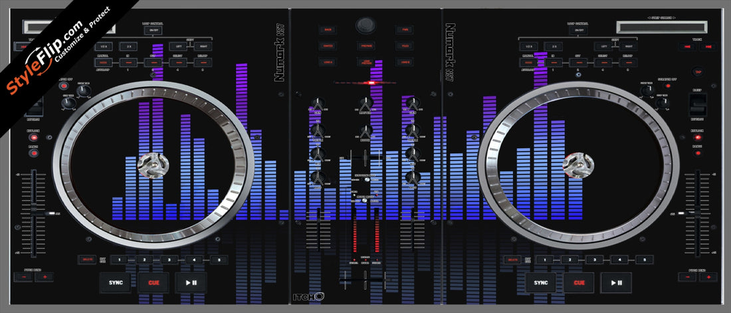This screenshot has width=731, height=313.
Task: Click the left deck hot cue DELETE button
Action: (x=86, y=260)
